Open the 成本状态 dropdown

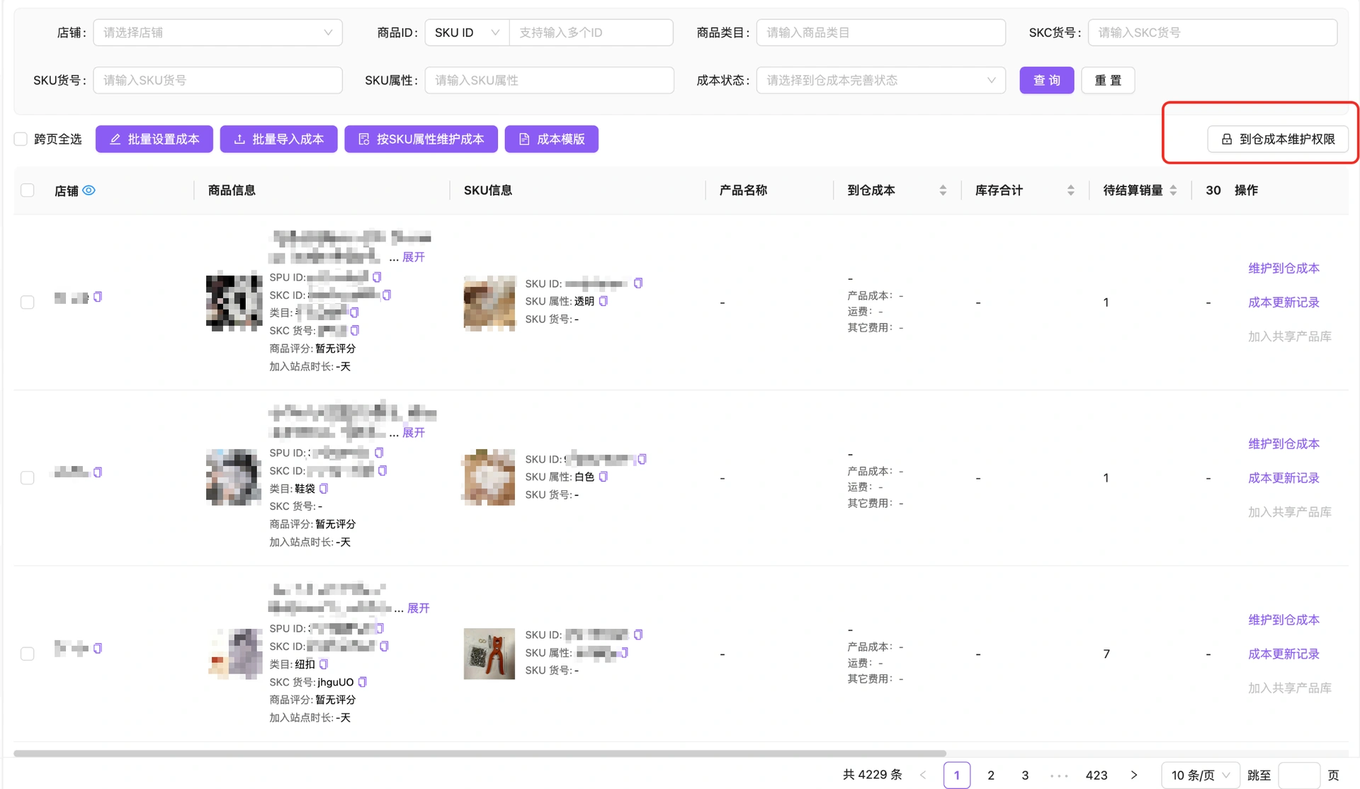(880, 80)
